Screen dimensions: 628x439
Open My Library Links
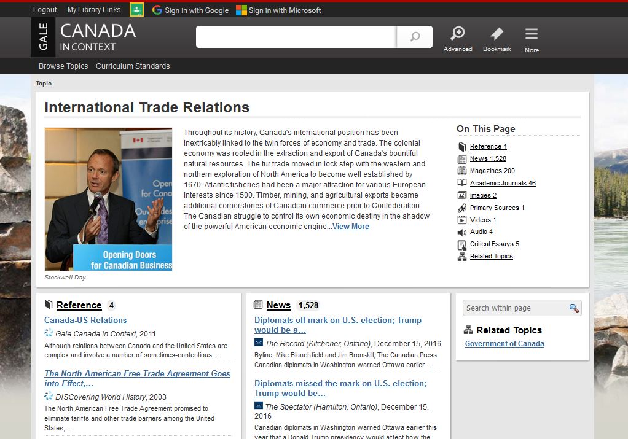click(x=94, y=10)
